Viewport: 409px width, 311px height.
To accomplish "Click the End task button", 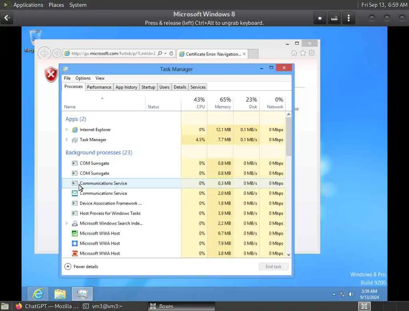I will [273, 267].
